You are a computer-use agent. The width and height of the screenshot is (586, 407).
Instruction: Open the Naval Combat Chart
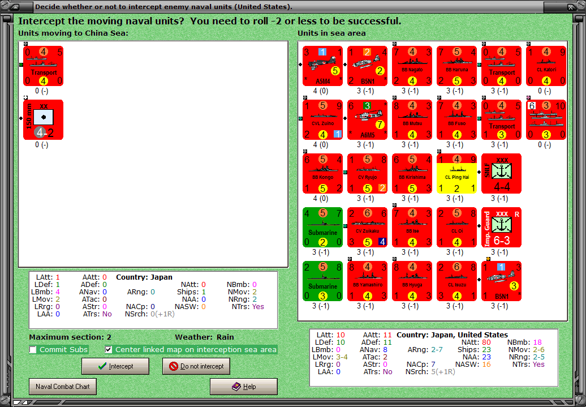point(63,387)
